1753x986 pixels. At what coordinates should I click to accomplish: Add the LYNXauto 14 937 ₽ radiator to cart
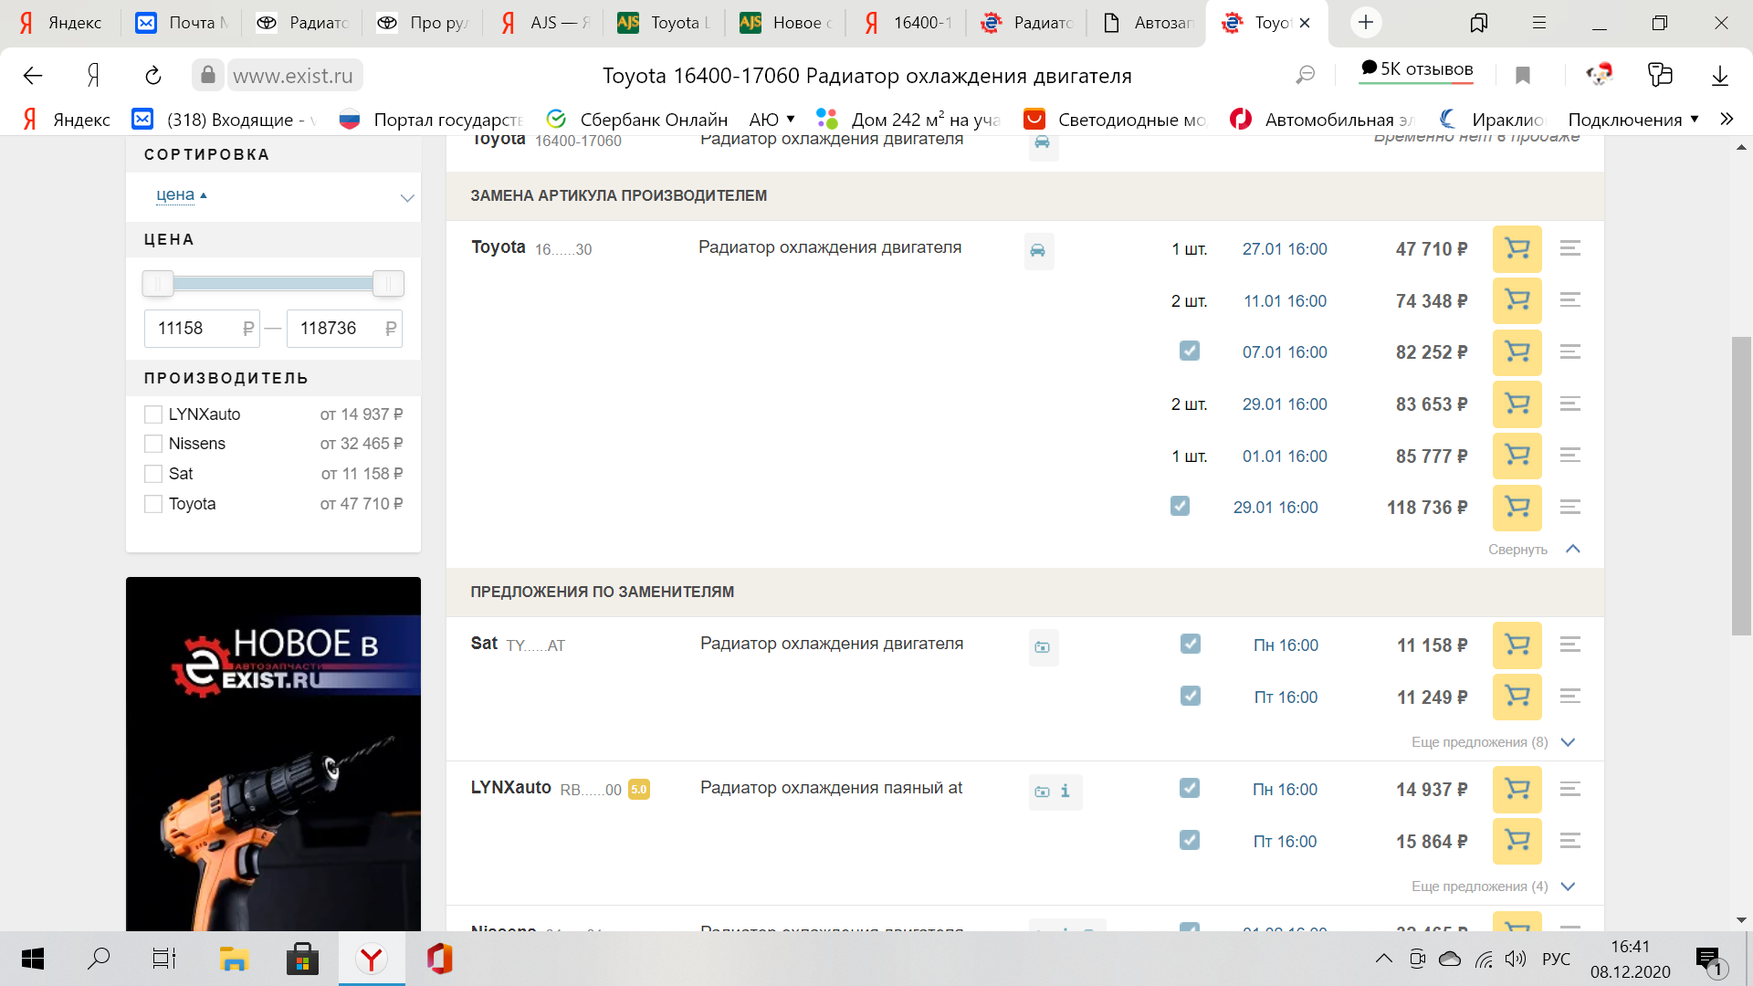[x=1517, y=790]
